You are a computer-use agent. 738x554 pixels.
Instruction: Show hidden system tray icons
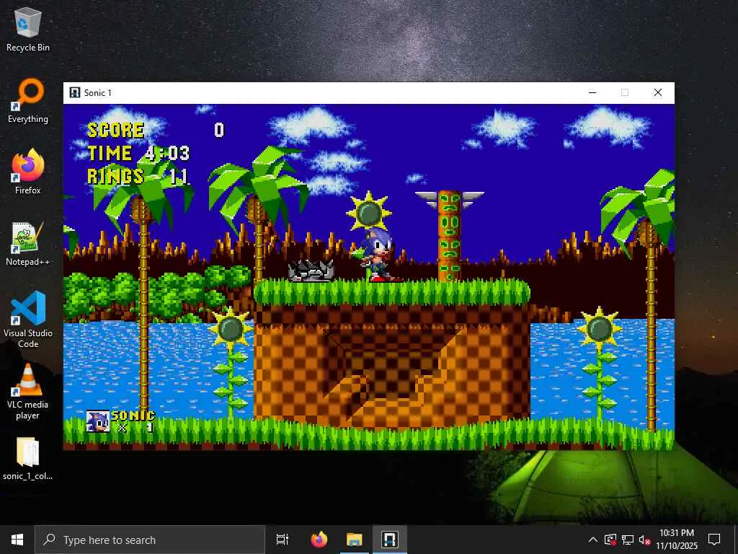(x=593, y=540)
